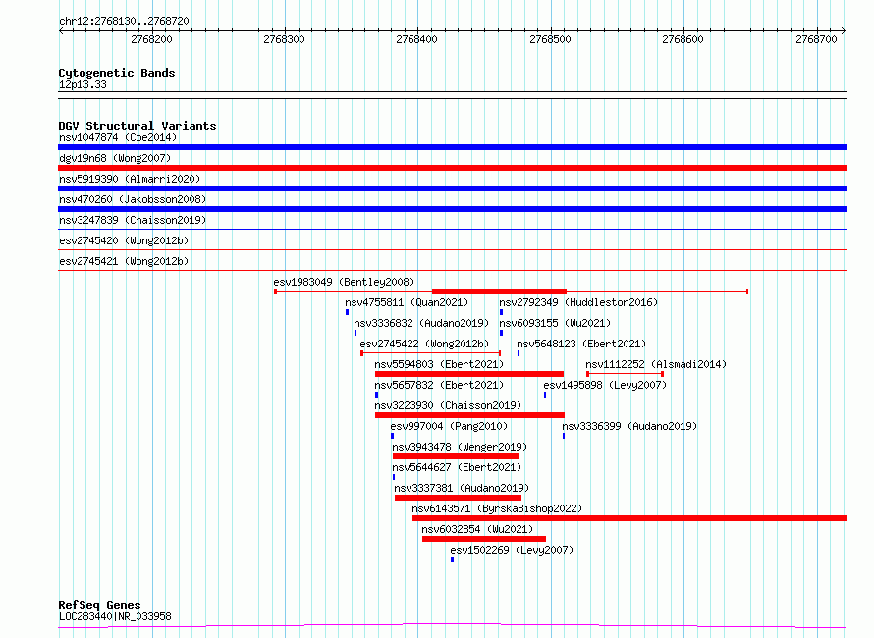Click the nsv6093155 (Wu2021) blue tick marker
This screenshot has height=638, width=874.
click(x=501, y=333)
